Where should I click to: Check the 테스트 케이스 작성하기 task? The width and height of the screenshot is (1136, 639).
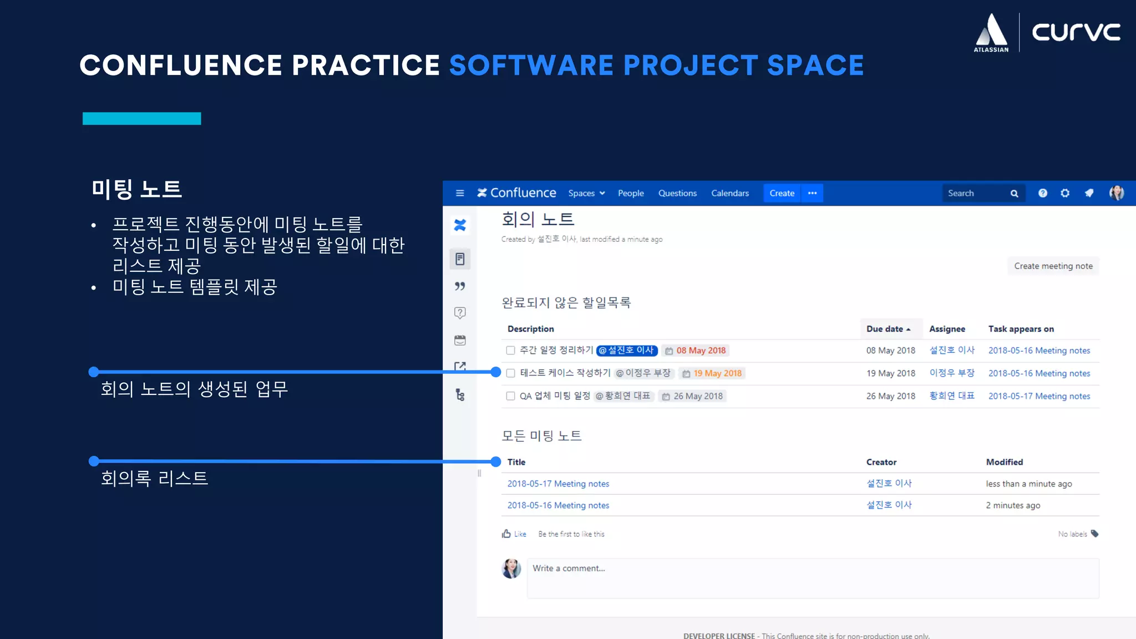510,373
